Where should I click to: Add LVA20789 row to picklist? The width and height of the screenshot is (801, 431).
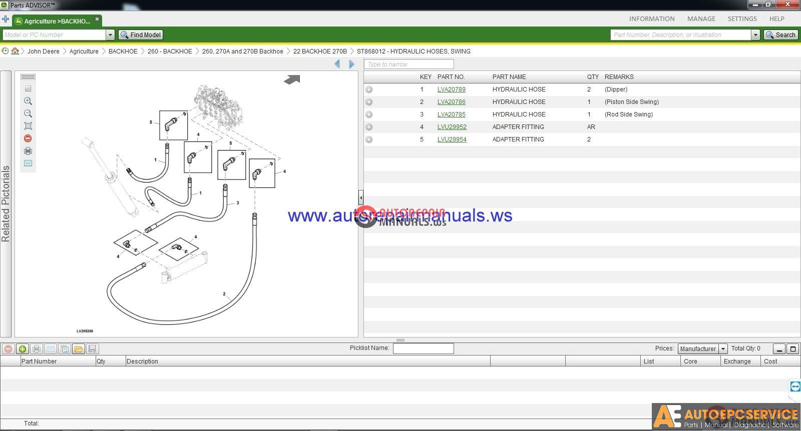[369, 89]
